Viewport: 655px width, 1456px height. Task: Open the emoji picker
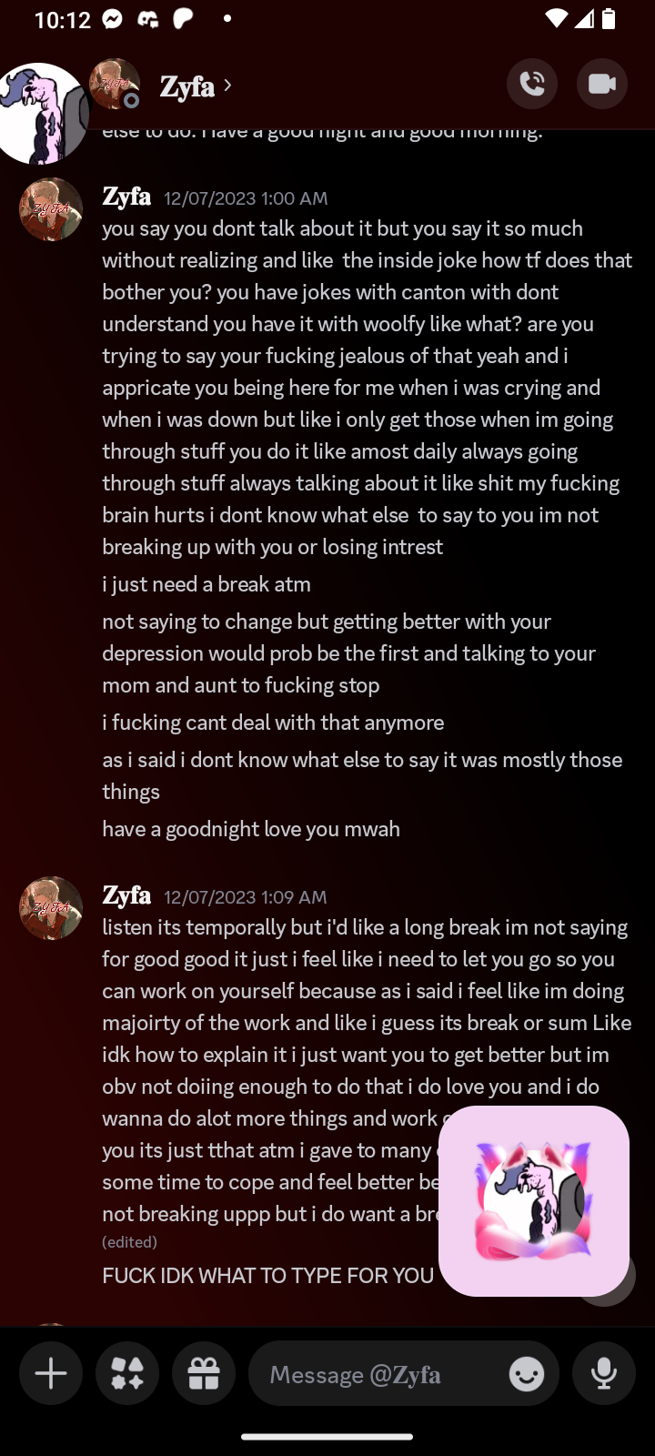tap(527, 1374)
